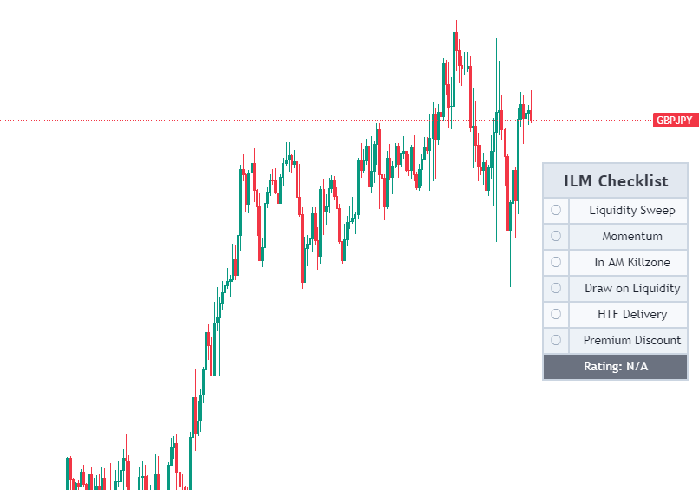The height and width of the screenshot is (490, 699).
Task: Mark the Draw on Liquidity circle
Action: 556,288
